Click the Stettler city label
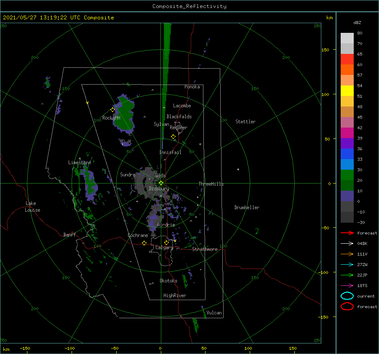The image size is (379, 354). pyautogui.click(x=246, y=122)
